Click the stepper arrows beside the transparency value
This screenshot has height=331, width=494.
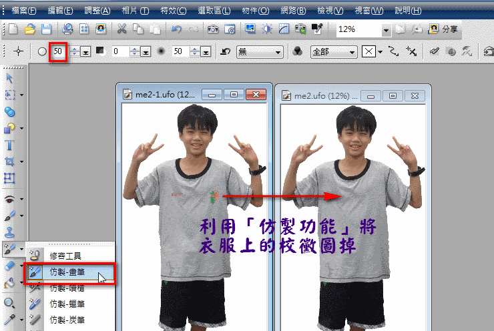135,51
